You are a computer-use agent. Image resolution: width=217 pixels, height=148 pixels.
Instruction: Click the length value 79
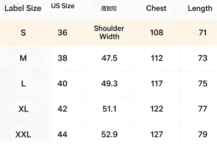click(203, 134)
